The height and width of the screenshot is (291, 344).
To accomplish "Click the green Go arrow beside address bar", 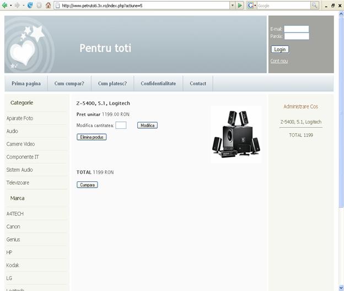I will point(240,5).
